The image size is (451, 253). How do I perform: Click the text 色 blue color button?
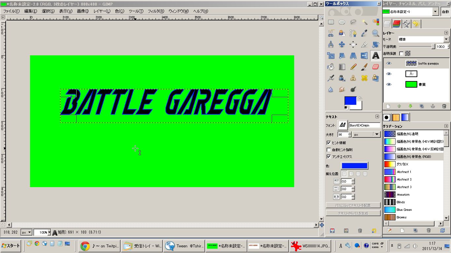click(354, 165)
